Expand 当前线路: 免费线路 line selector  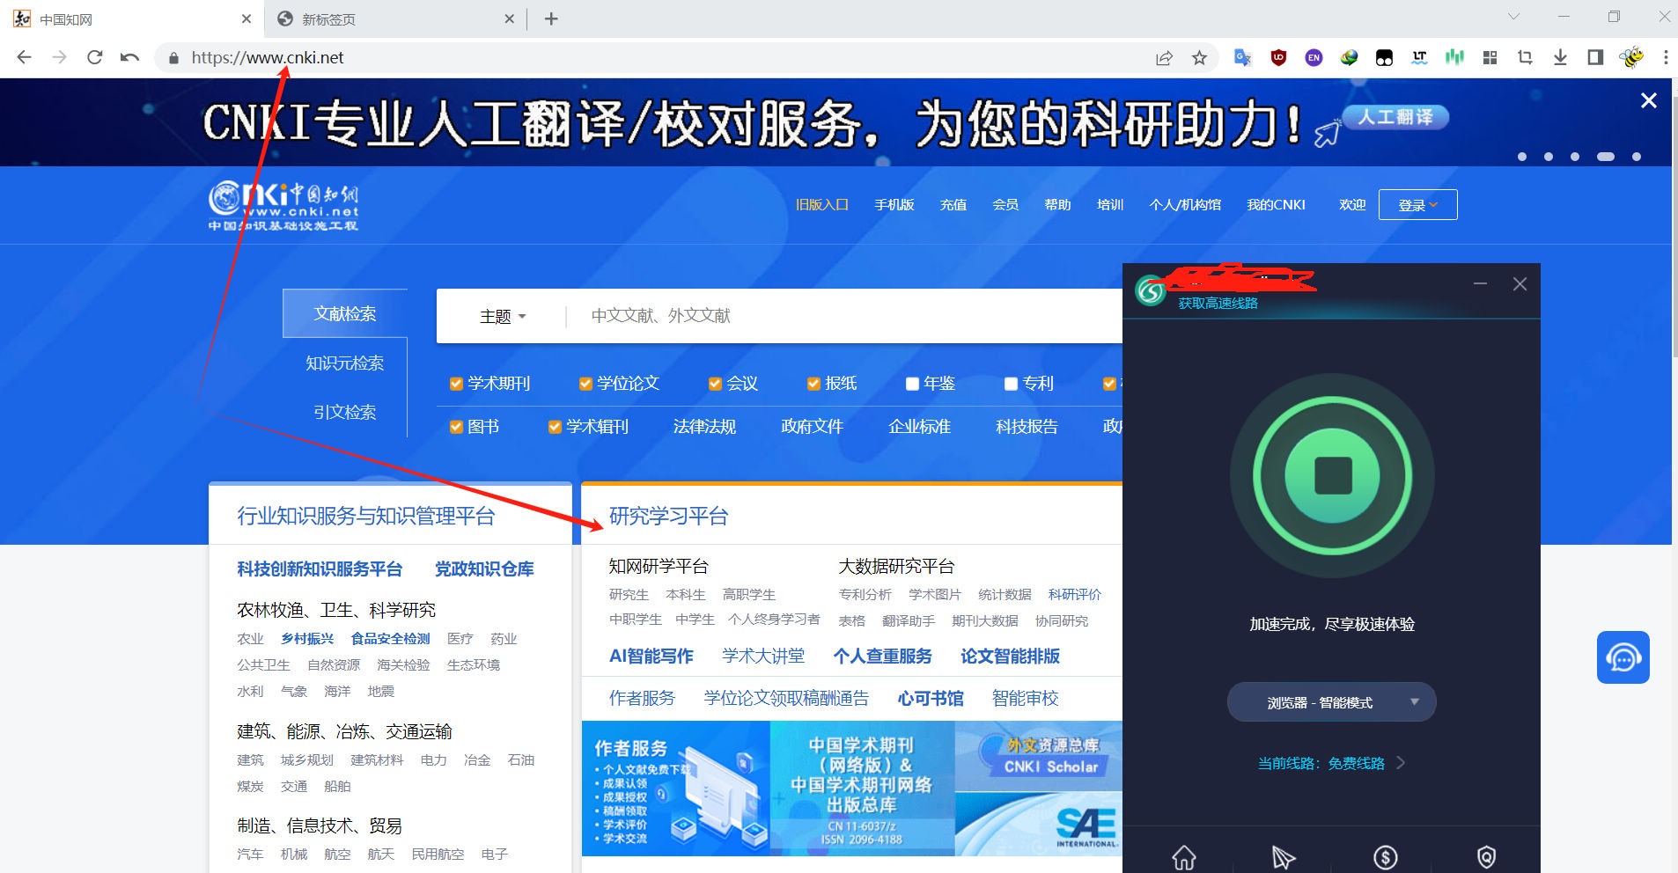[x=1330, y=763]
